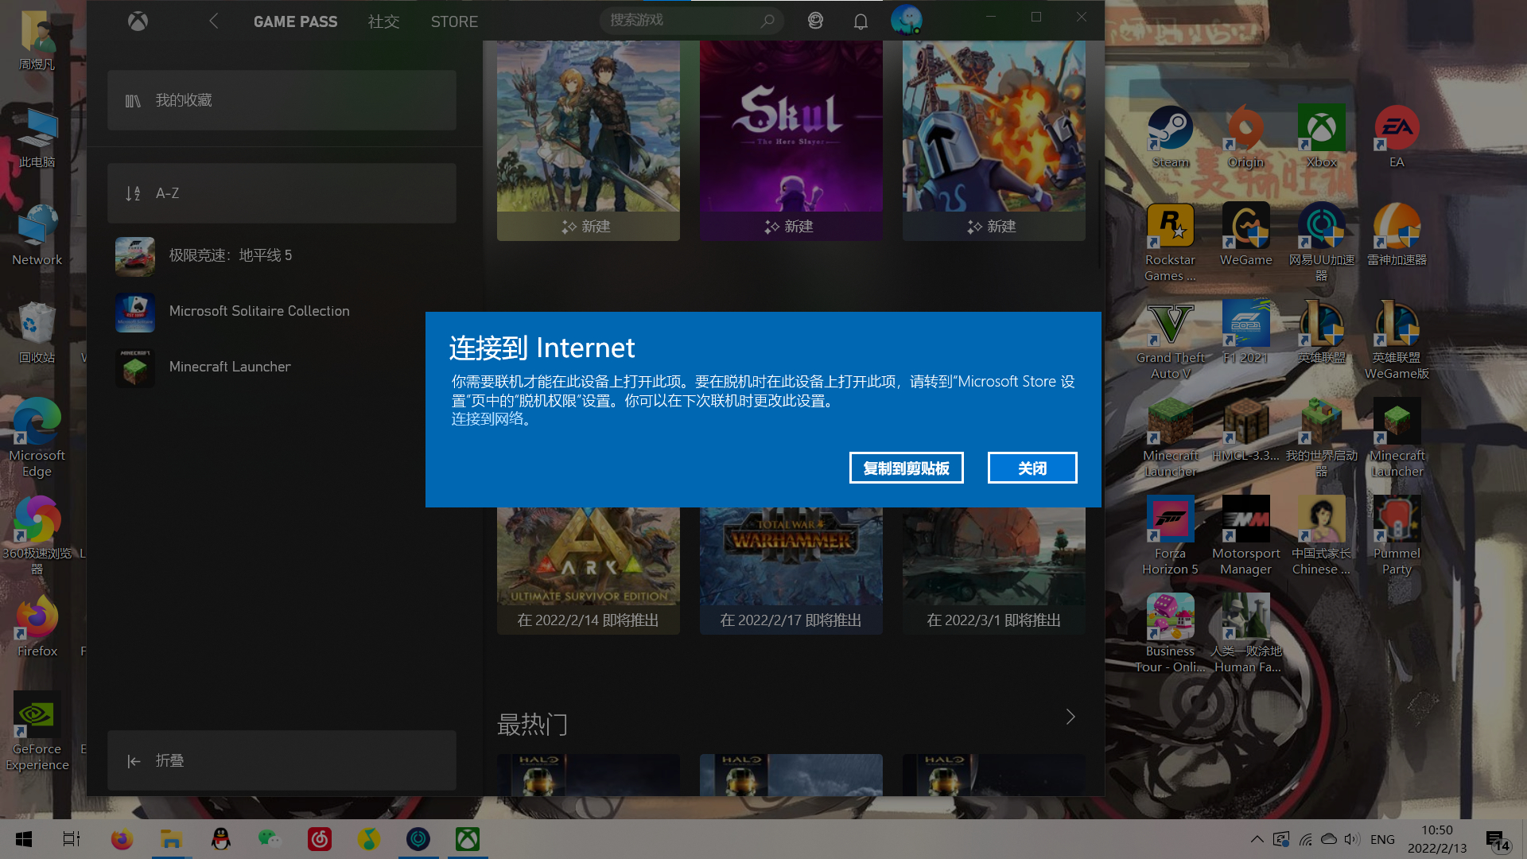Screen dimensions: 1527x859
Task: Show hidden tray icons chevron
Action: [x=1257, y=839]
